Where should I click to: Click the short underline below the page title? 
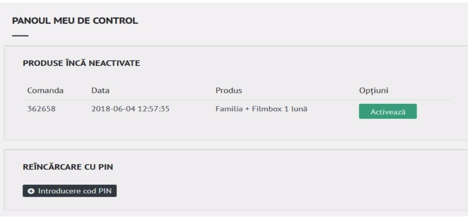(20, 36)
